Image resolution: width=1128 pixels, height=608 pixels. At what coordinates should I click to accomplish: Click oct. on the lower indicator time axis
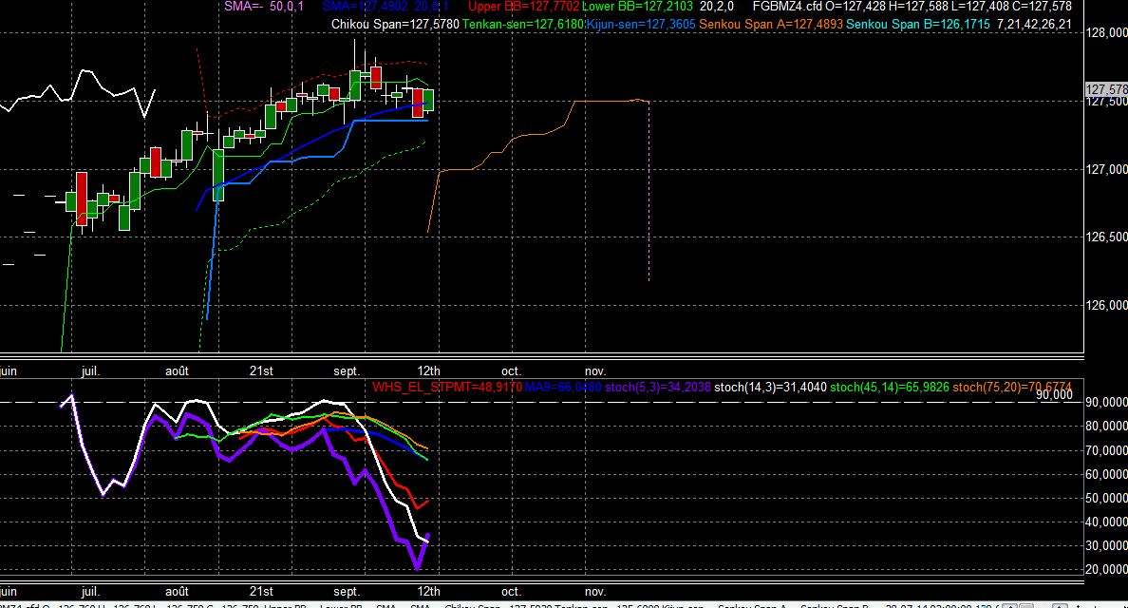coord(511,592)
